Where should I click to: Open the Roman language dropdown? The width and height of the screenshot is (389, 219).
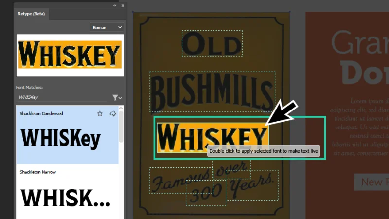(106, 27)
